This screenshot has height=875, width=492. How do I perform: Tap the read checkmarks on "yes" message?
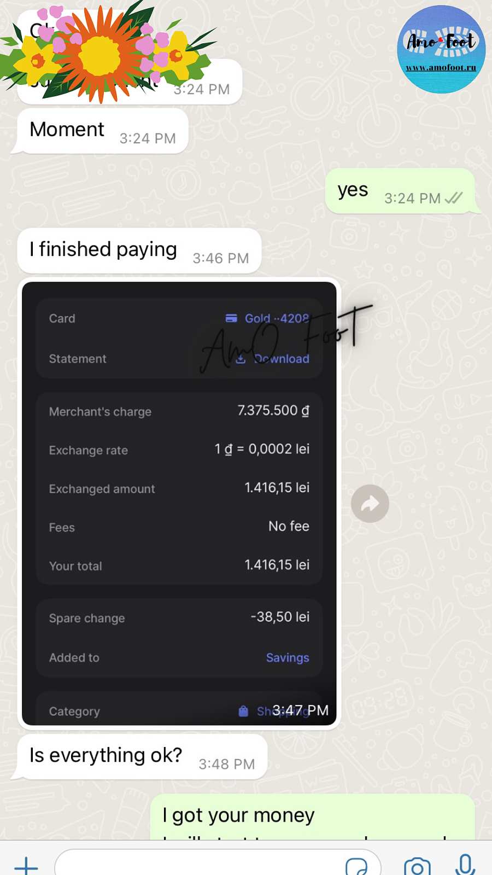(454, 198)
